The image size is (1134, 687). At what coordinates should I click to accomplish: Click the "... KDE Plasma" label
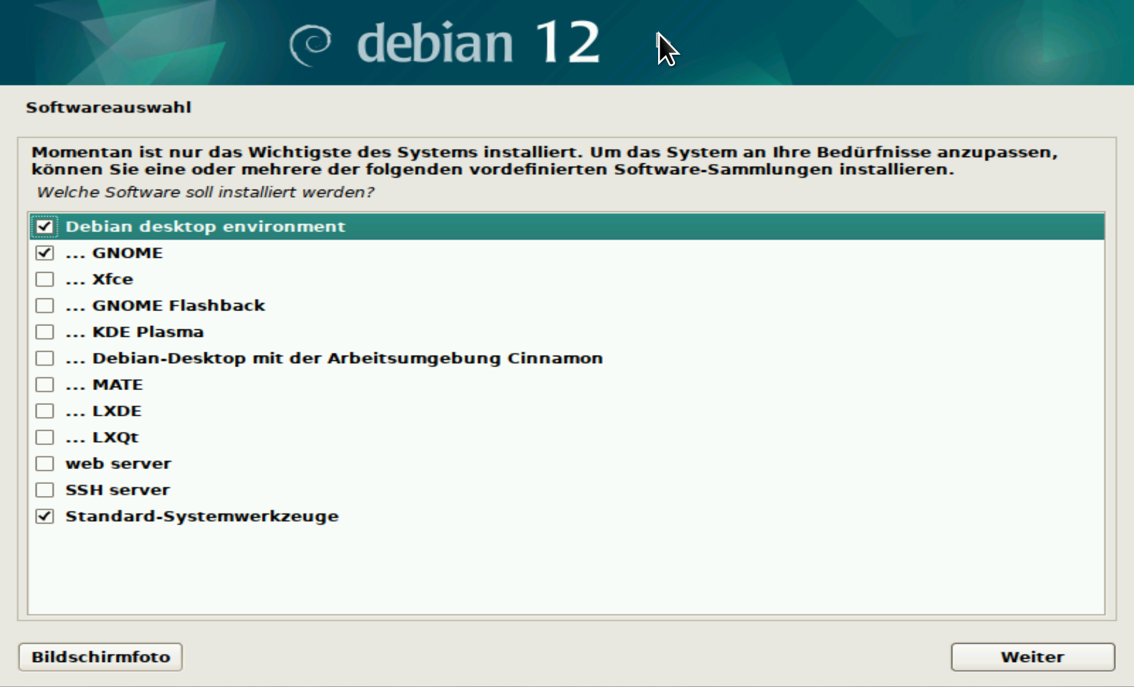(x=134, y=332)
